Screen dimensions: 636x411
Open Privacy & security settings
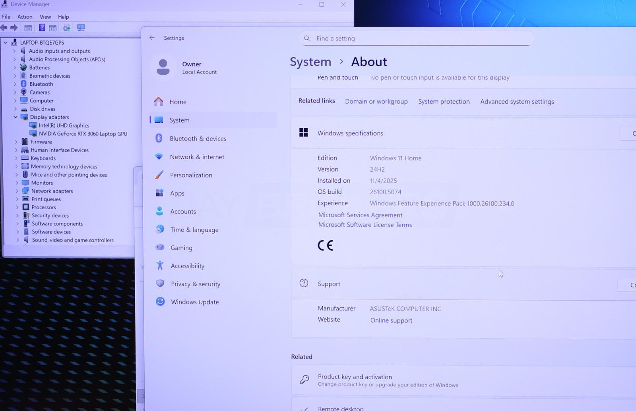point(195,284)
